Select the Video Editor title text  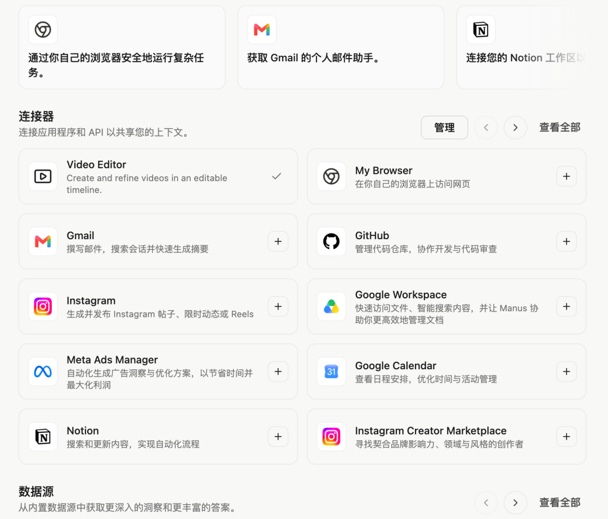click(x=96, y=165)
